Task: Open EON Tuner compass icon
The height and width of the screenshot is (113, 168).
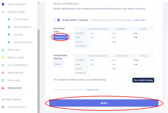Action: (3, 50)
